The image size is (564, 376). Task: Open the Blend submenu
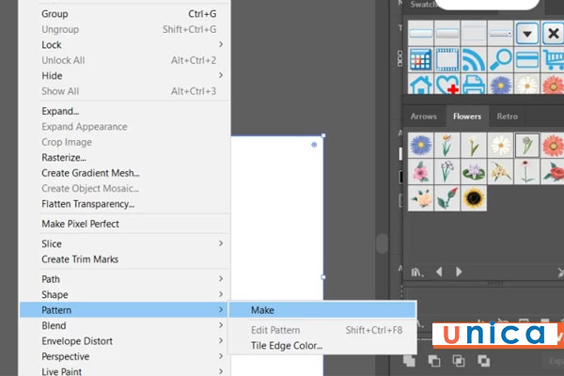[x=54, y=325]
